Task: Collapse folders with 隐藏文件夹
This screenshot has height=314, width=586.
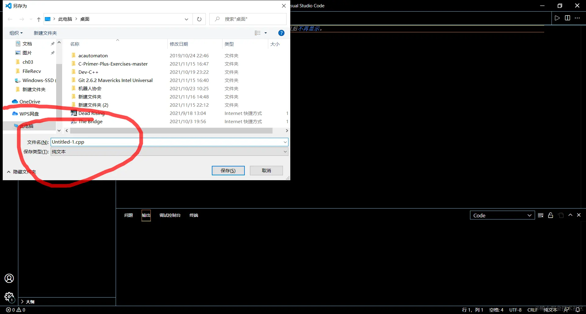Action: pyautogui.click(x=21, y=172)
